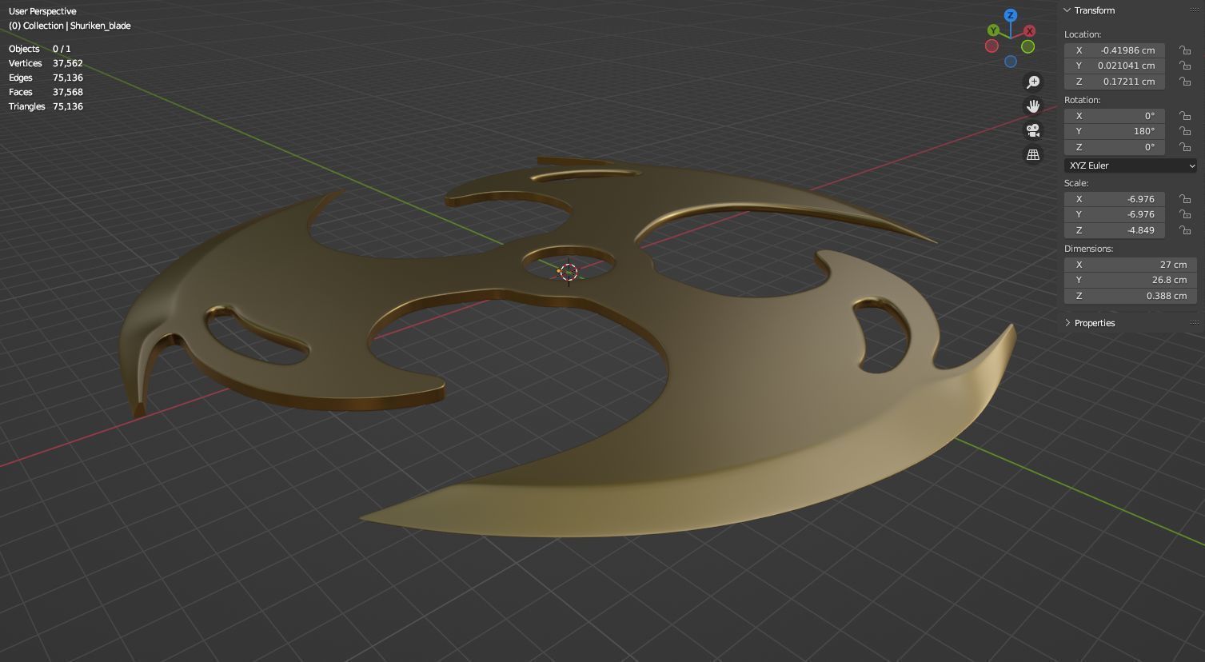Click the negative X dark red gizmo ball
The height and width of the screenshot is (662, 1205).
point(992,46)
